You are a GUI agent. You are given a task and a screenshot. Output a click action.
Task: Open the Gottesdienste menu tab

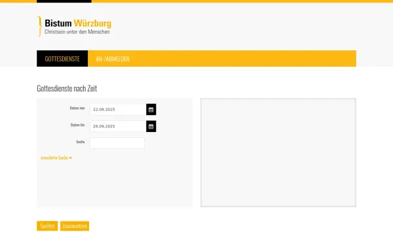click(x=62, y=59)
